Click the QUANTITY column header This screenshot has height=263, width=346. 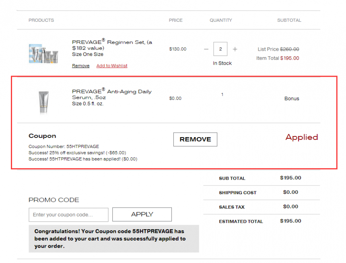(x=221, y=20)
